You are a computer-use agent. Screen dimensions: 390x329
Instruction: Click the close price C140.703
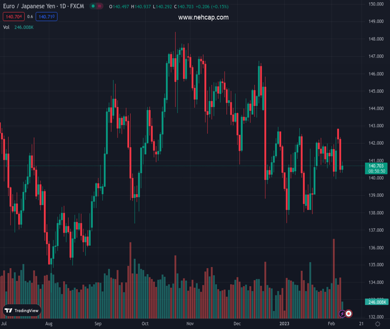point(183,7)
